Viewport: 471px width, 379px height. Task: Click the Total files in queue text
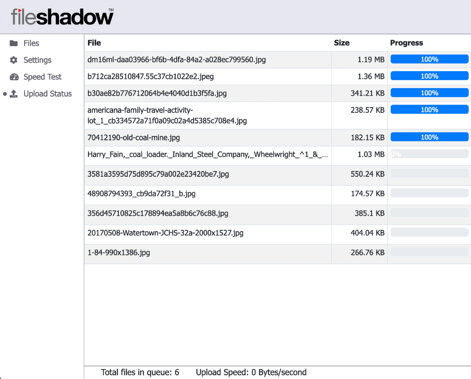click(x=140, y=372)
